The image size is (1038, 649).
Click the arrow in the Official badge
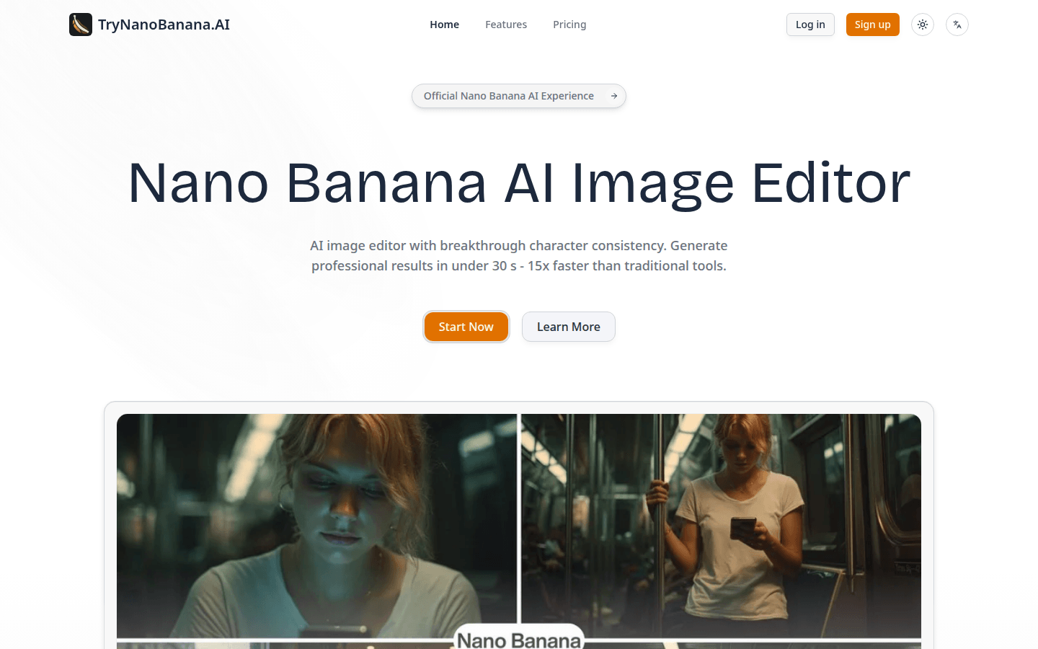pos(614,96)
